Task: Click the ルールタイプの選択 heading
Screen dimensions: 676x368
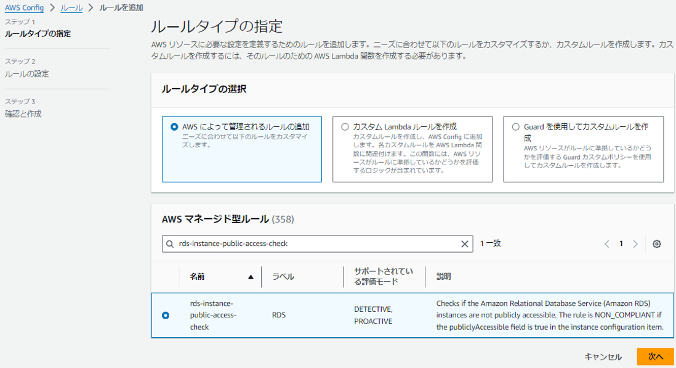Action: pyautogui.click(x=204, y=89)
